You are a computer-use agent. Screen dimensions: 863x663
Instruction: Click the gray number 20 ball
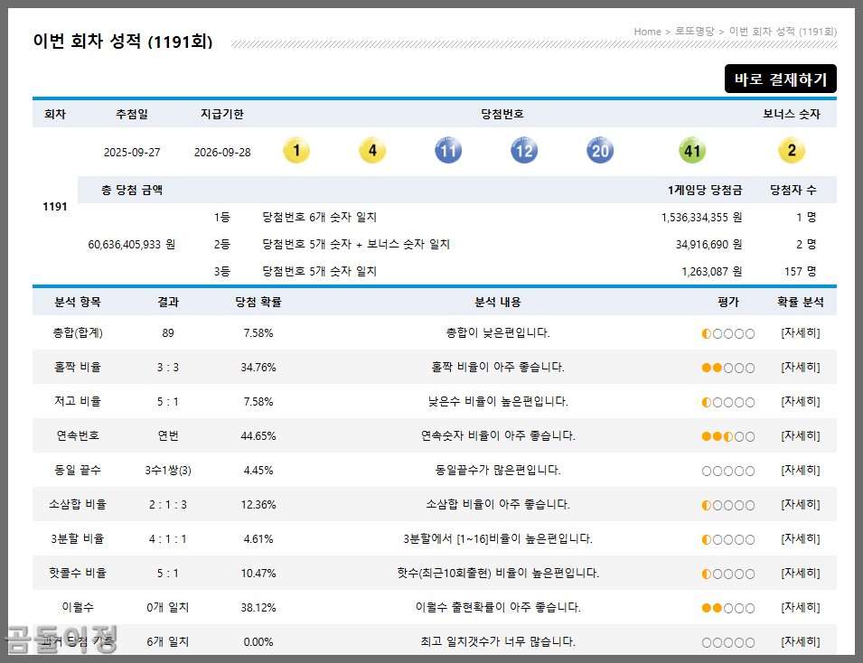pyautogui.click(x=599, y=150)
